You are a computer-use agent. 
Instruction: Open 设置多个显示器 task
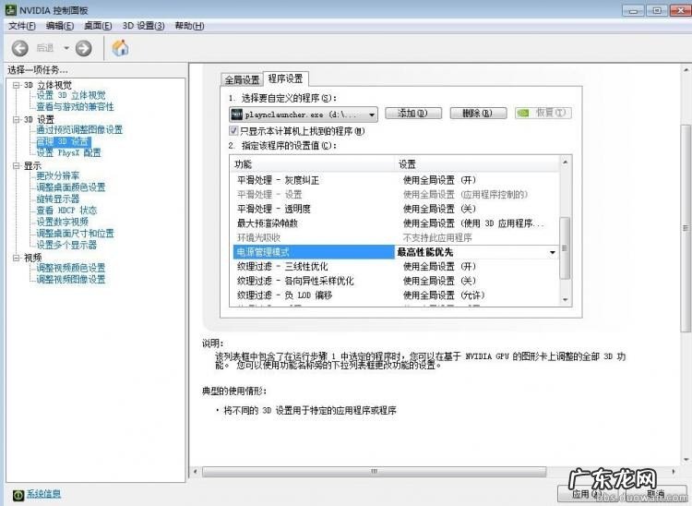pos(66,245)
